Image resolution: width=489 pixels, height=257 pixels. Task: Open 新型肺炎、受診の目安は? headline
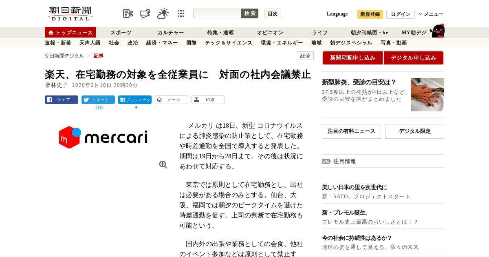[x=359, y=82]
